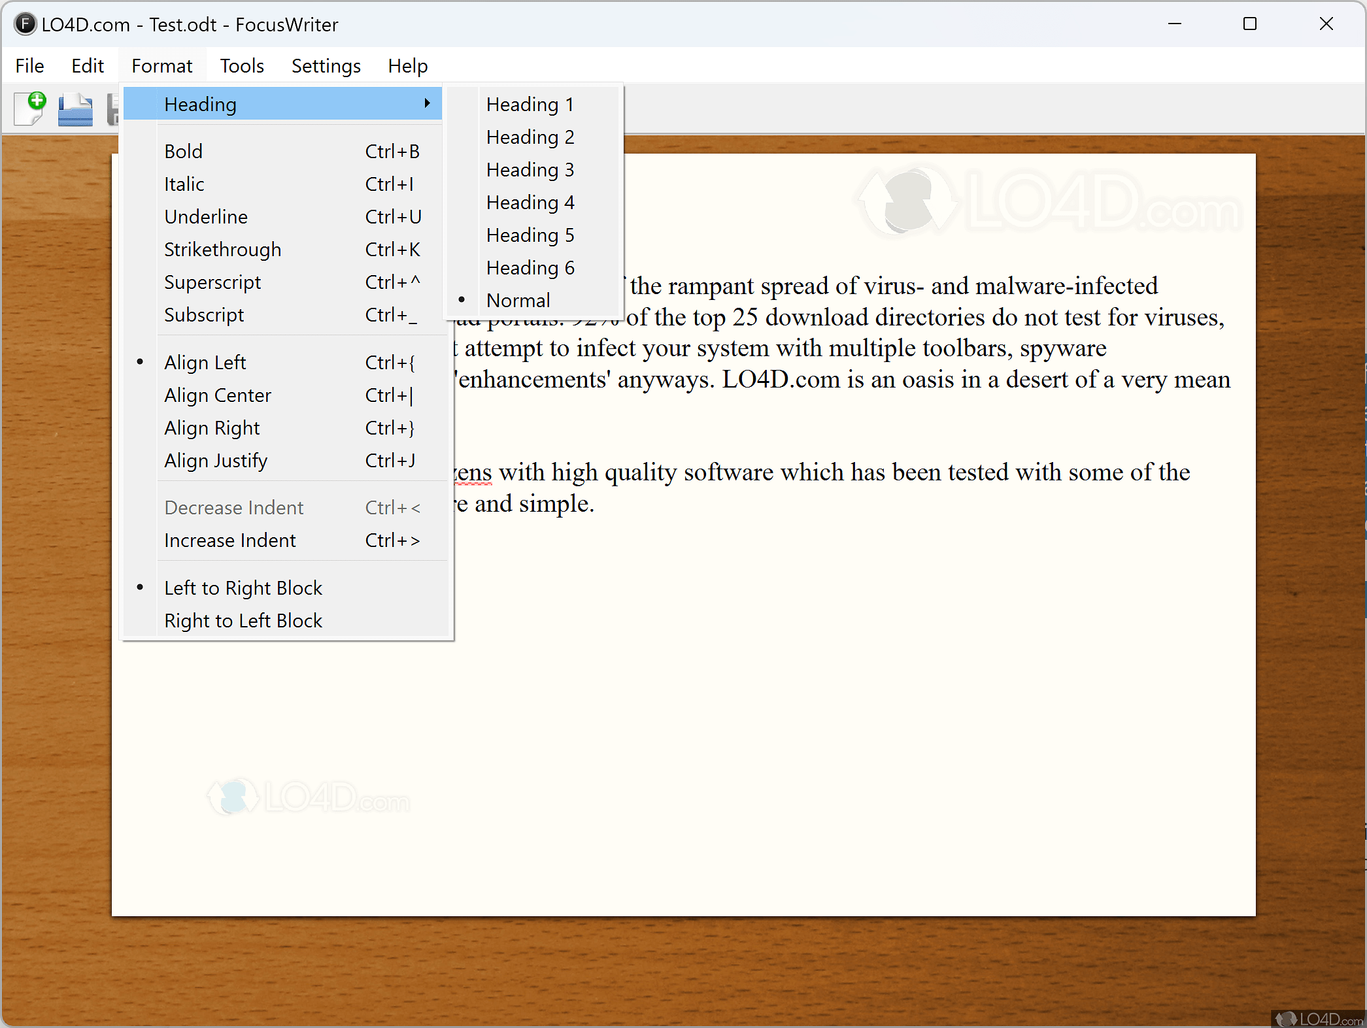Apply Heading 6 style
The height and width of the screenshot is (1028, 1367).
pos(530,267)
